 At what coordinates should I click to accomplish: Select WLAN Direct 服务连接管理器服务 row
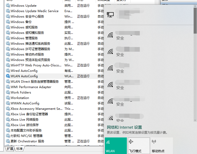pyautogui.click(x=35, y=81)
